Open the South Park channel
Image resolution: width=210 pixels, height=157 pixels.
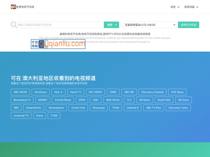click(164, 100)
